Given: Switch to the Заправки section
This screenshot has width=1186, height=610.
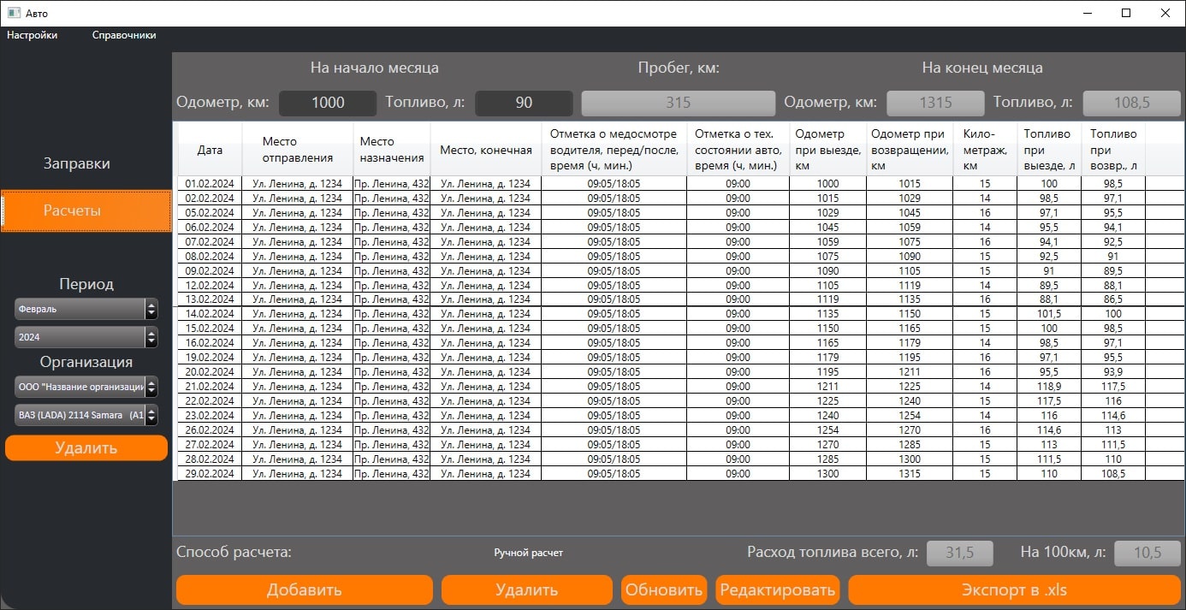Looking at the screenshot, I should pyautogui.click(x=77, y=163).
